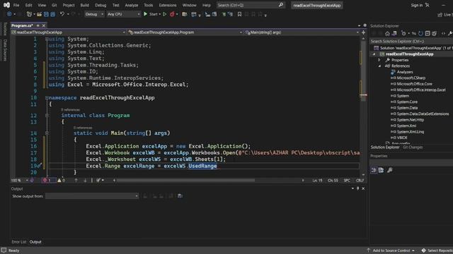The height and width of the screenshot is (254, 453).
Task: Open the Any CPU platform dropdown
Action: 123,14
